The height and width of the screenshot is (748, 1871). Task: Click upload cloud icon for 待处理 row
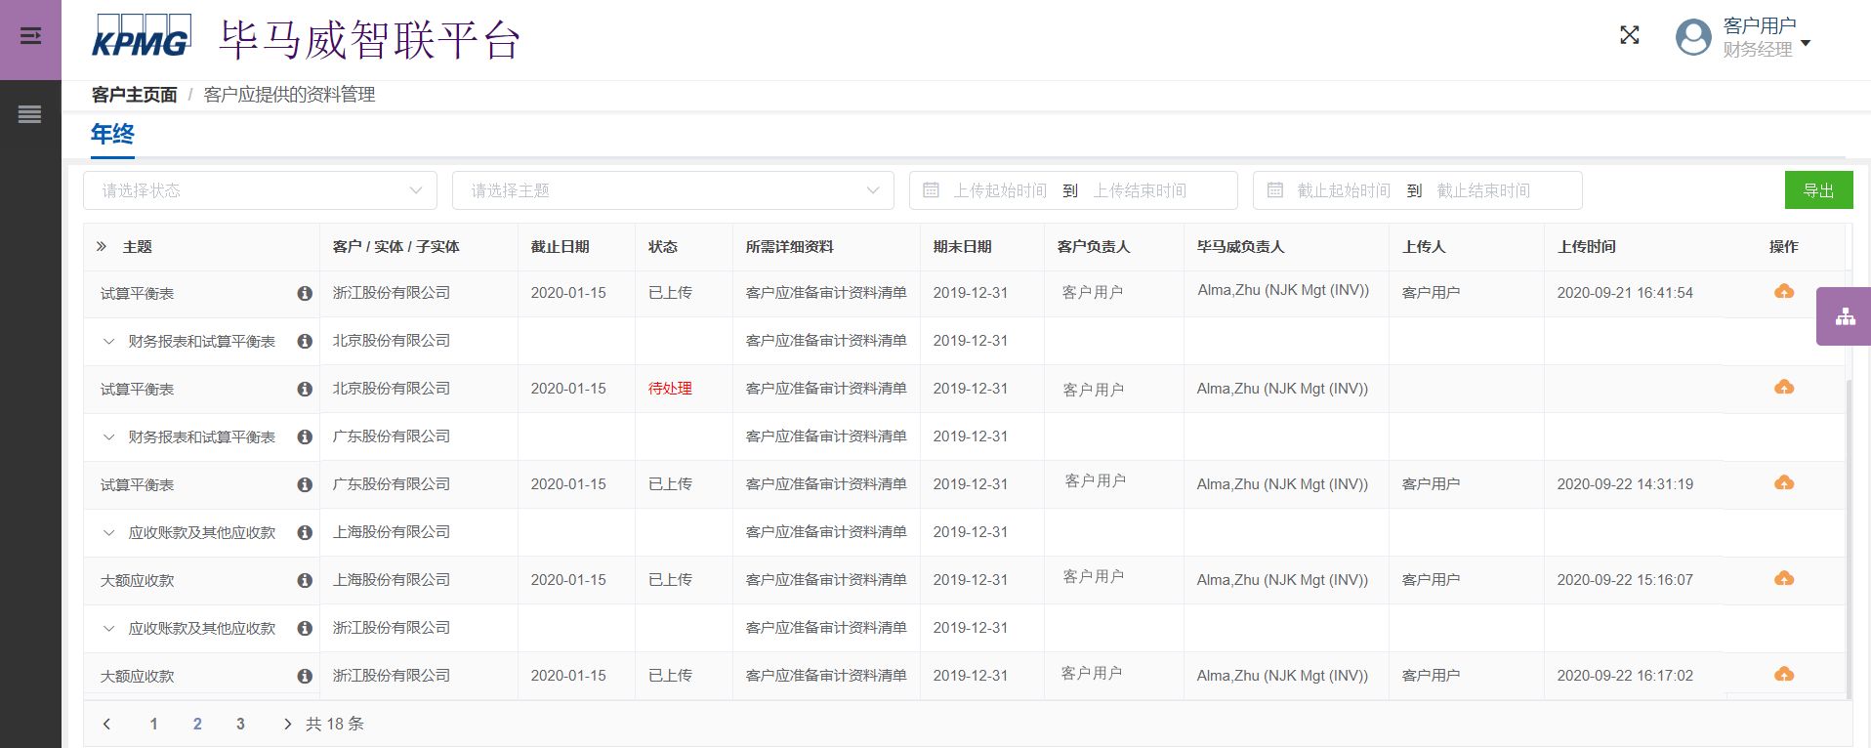pyautogui.click(x=1783, y=388)
